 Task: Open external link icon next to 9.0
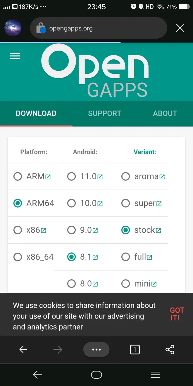tap(95, 230)
